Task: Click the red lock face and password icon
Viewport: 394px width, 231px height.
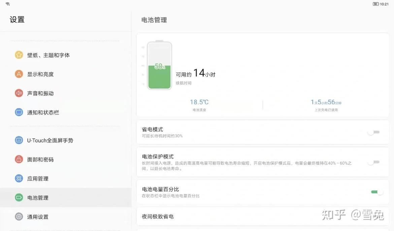Action: (x=19, y=159)
